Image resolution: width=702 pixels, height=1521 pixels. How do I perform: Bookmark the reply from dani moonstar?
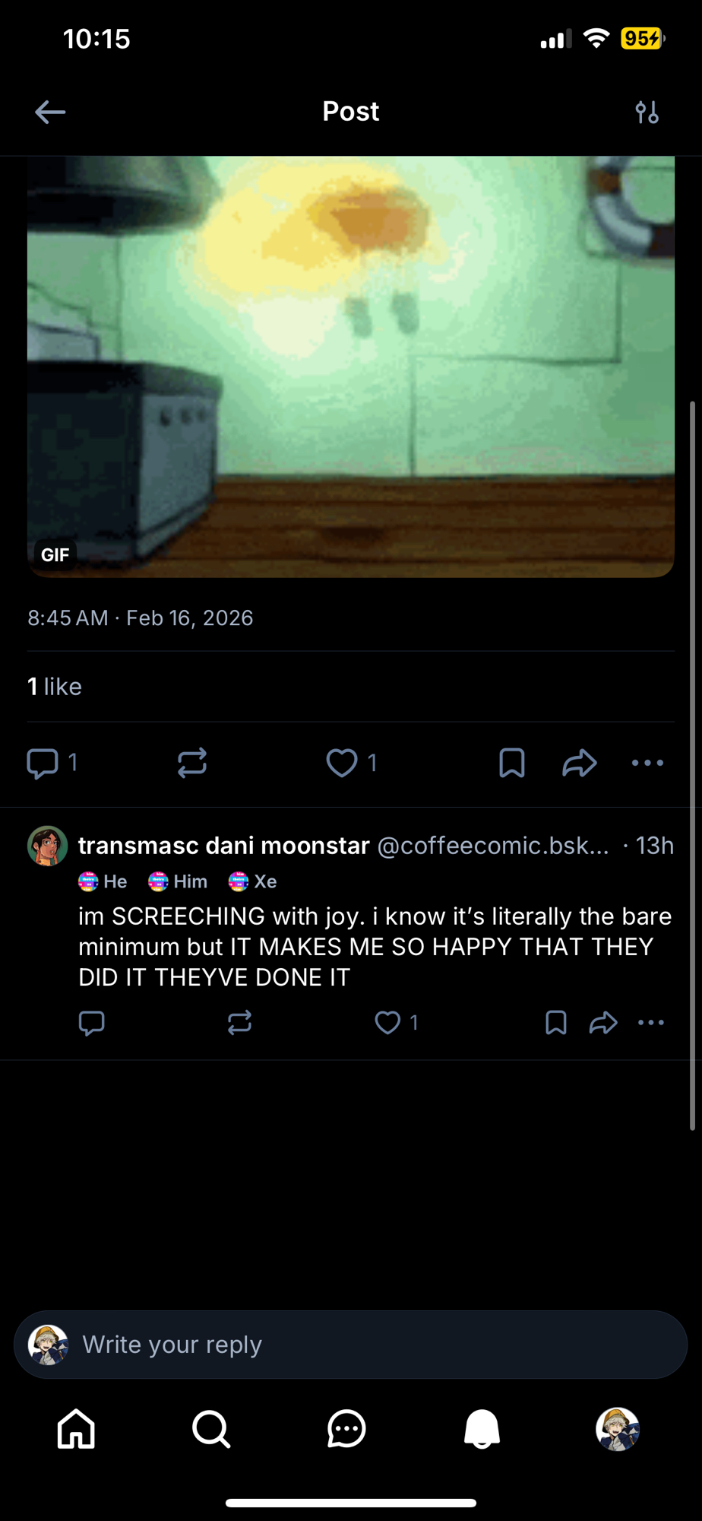click(556, 1023)
